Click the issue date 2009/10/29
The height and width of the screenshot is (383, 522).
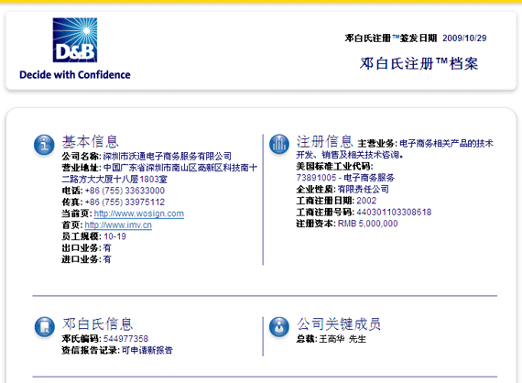[x=464, y=38]
